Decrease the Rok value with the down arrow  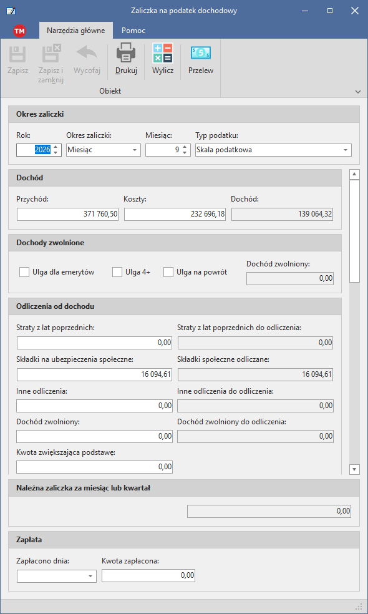point(56,153)
